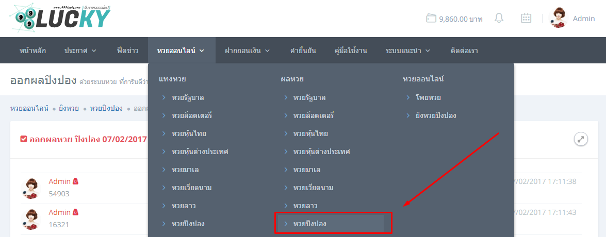This screenshot has height=237, width=606.
Task: Expand the ระบบแนะนำ dropdown menu
Action: pyautogui.click(x=407, y=50)
